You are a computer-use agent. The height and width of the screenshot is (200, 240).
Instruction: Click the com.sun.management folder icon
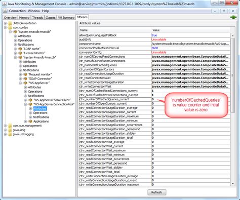[x=10, y=126]
